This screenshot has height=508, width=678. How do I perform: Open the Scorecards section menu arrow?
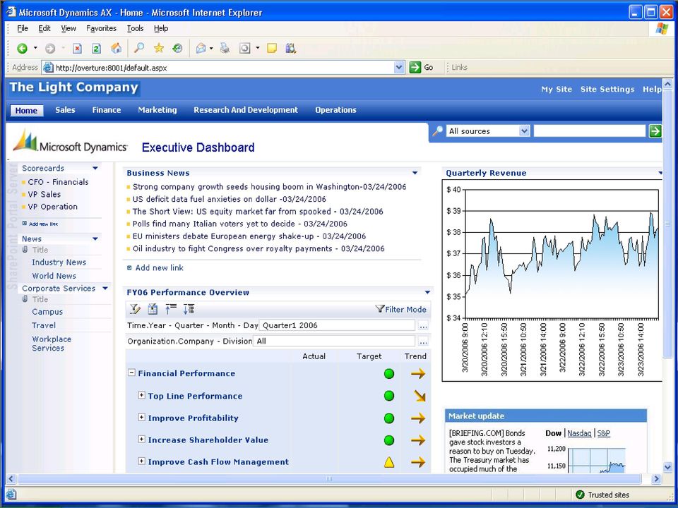click(x=95, y=168)
